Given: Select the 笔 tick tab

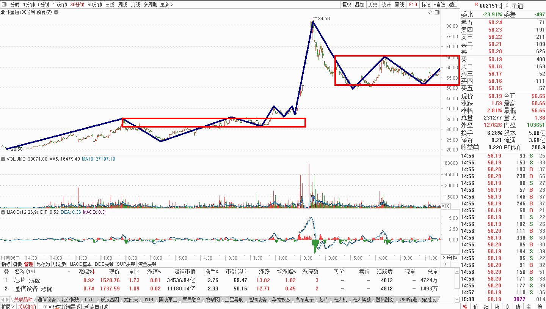Looking at the screenshot, I should [x=465, y=306].
